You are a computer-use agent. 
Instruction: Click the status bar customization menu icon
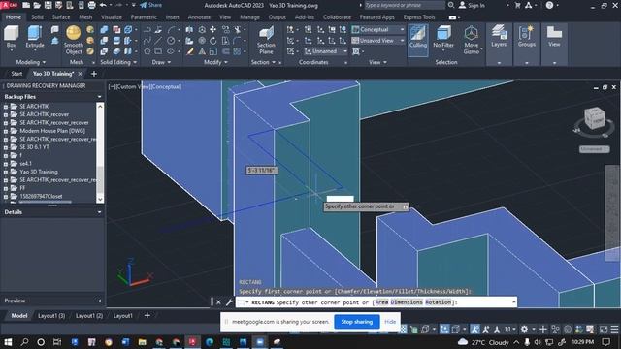(614, 329)
